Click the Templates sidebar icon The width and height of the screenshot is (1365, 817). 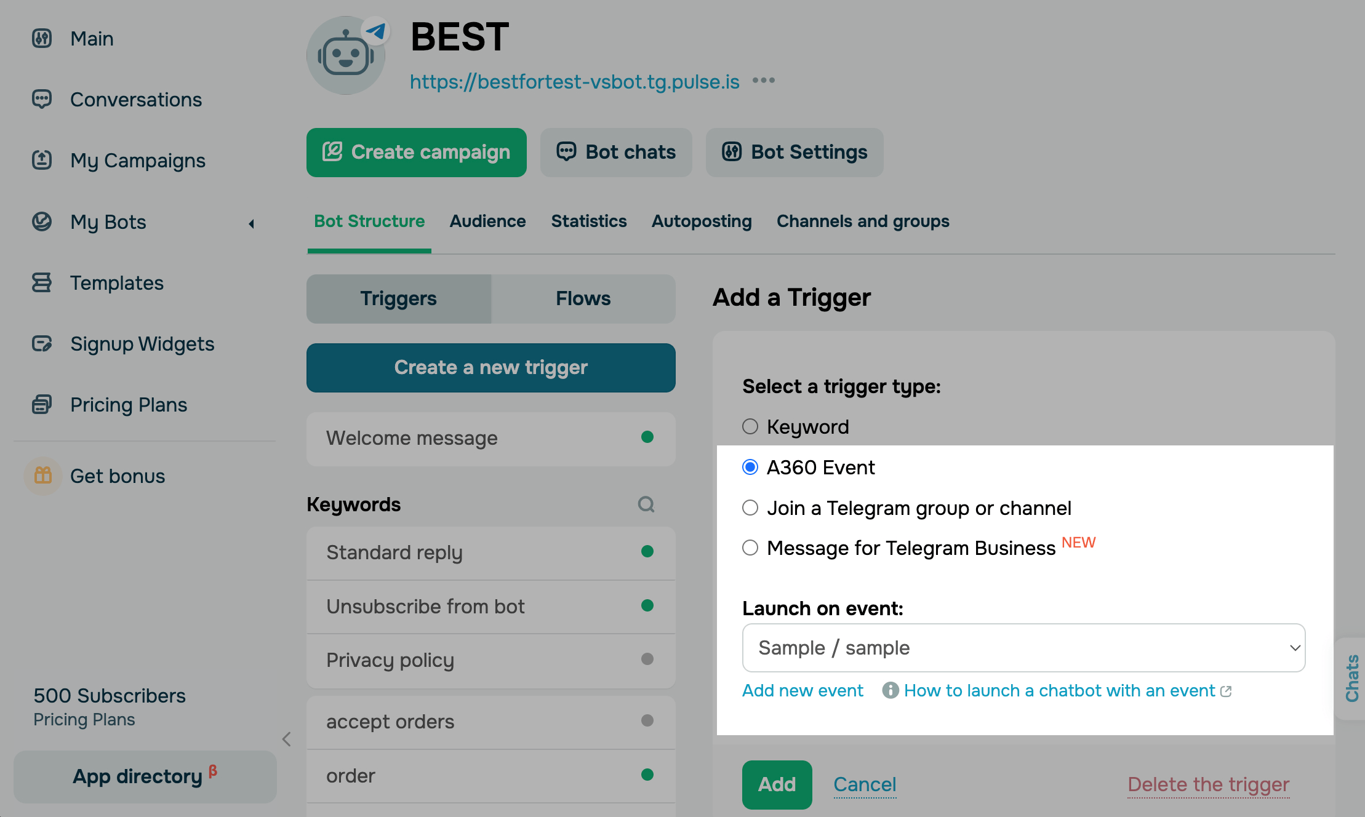[x=42, y=282]
